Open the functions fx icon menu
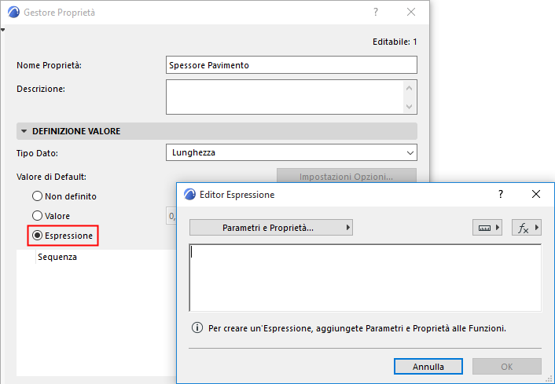 coord(526,228)
